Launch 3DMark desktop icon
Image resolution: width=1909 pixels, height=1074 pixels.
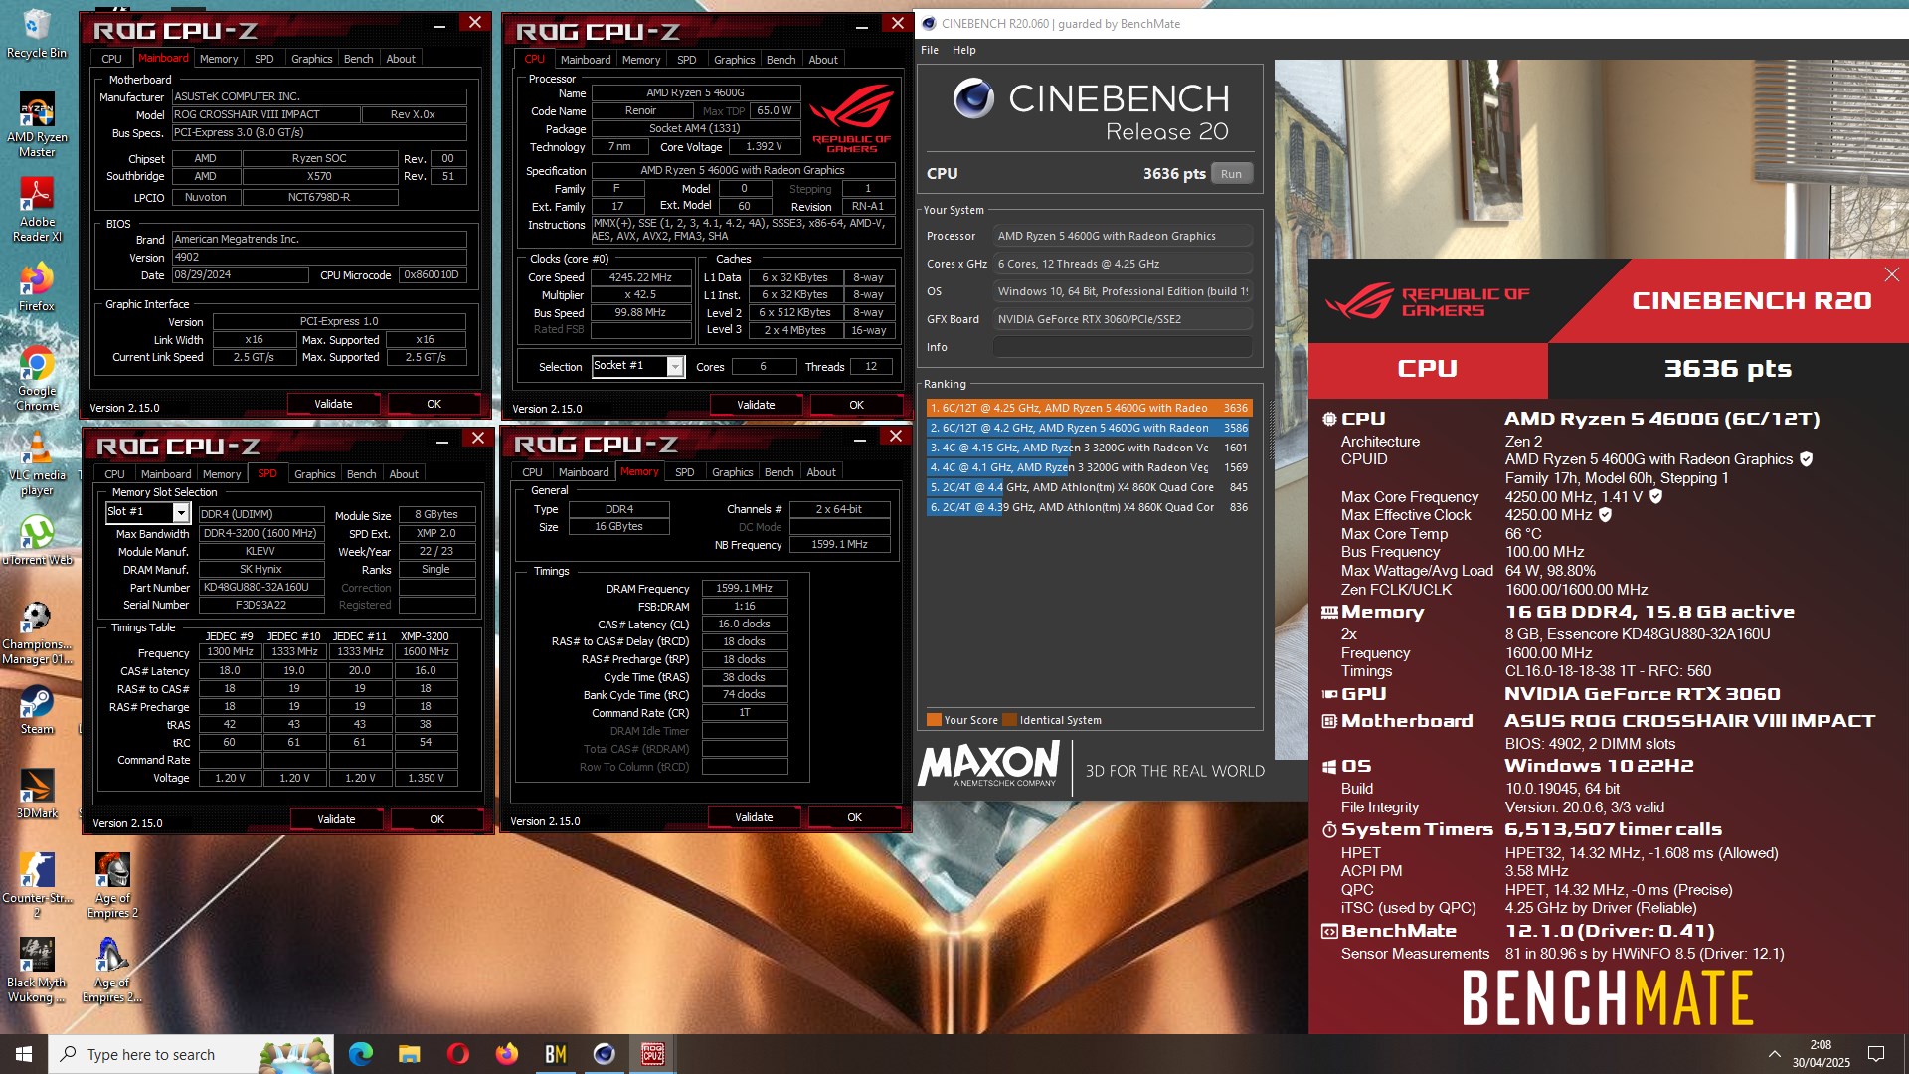point(37,794)
